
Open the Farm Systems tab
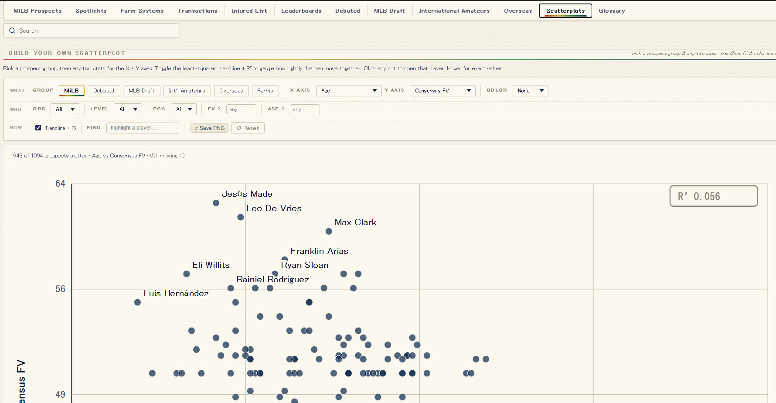142,11
